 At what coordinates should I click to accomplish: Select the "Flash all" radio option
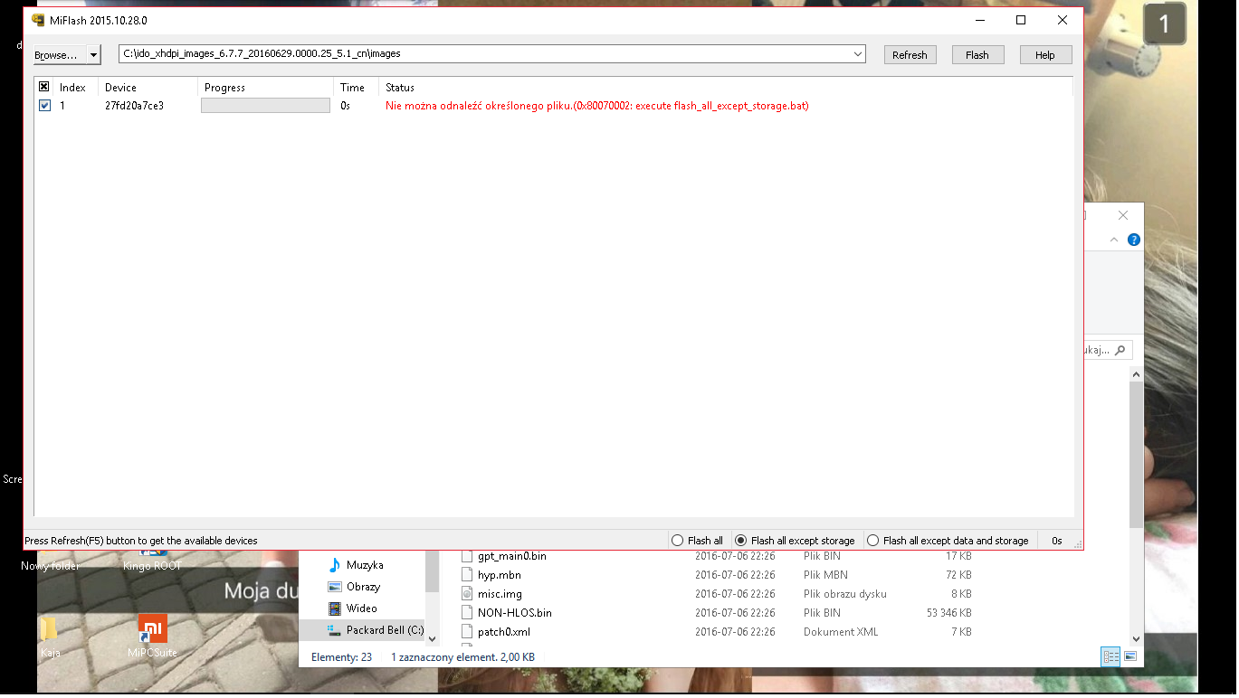coord(678,541)
